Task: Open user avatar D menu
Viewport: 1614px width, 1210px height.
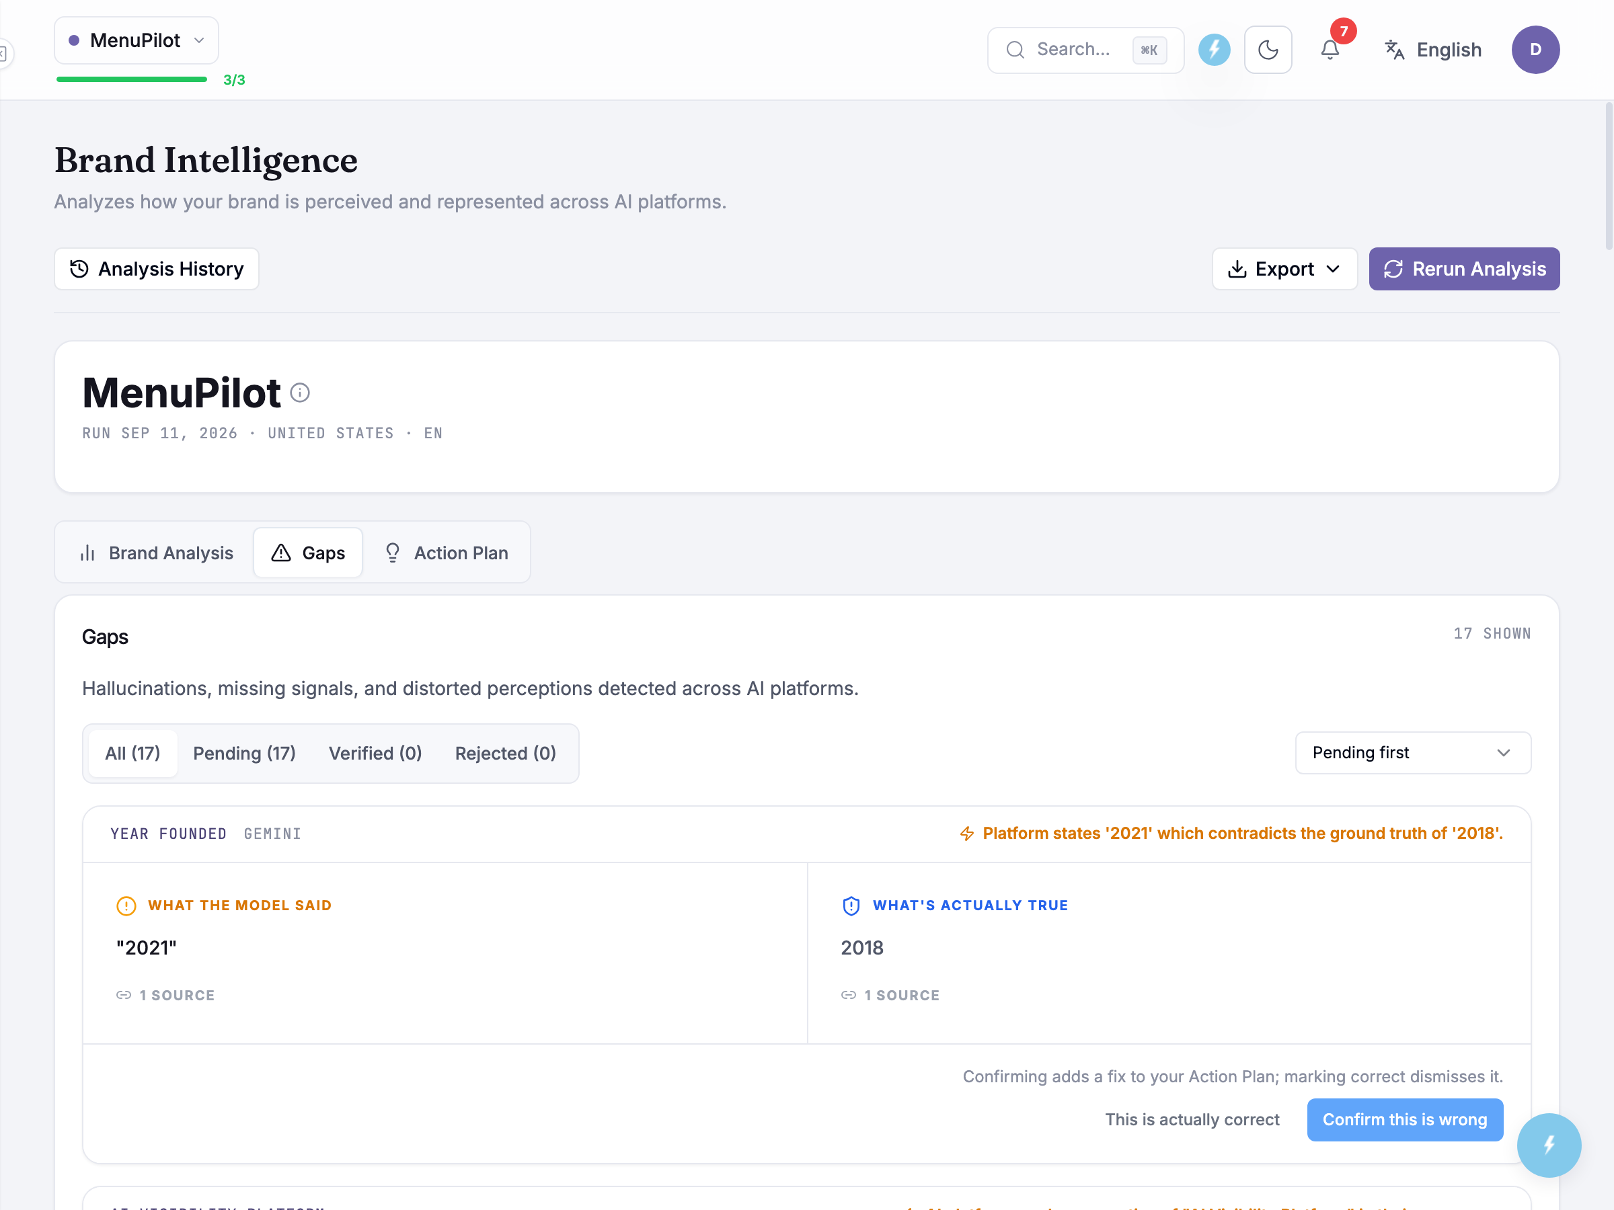Action: (1535, 50)
